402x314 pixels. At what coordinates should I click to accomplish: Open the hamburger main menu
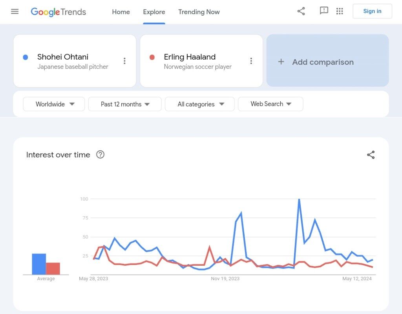tap(15, 11)
